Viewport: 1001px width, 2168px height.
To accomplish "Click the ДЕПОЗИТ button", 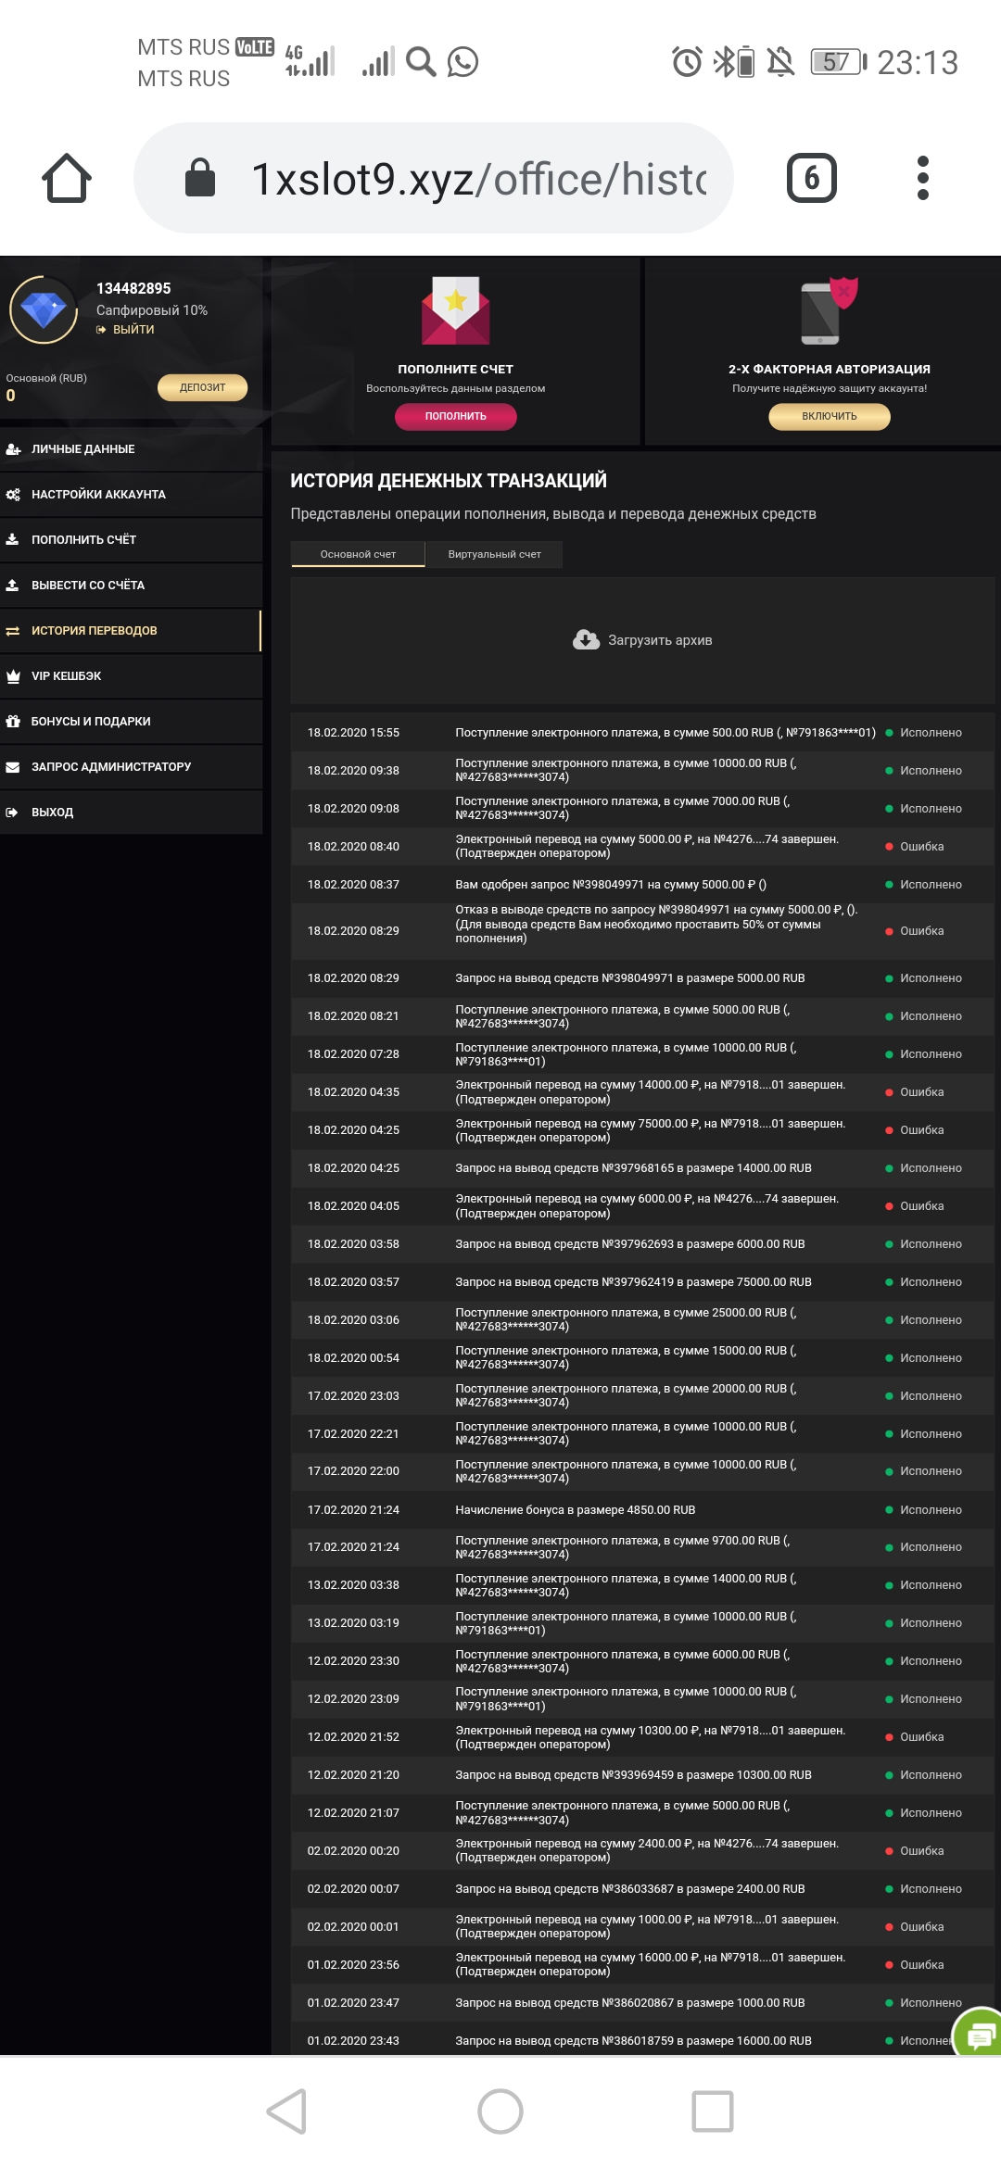I will pos(202,387).
